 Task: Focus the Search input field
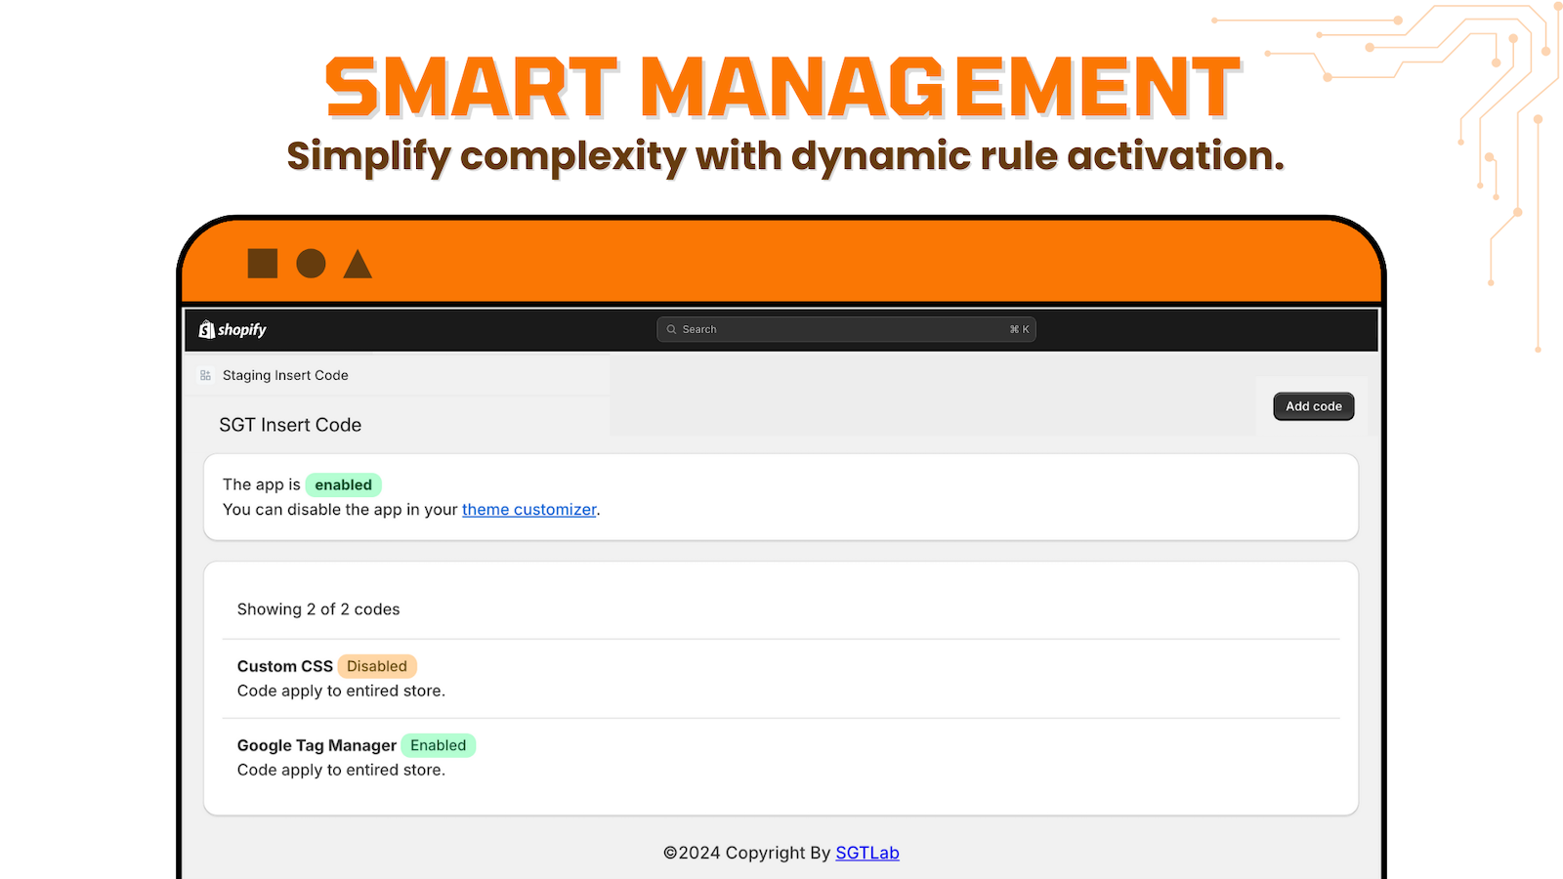click(846, 330)
